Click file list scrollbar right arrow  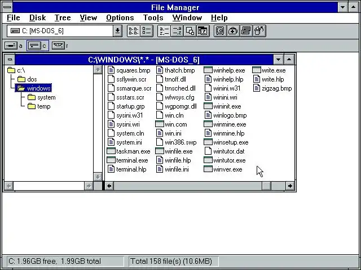pos(290,186)
